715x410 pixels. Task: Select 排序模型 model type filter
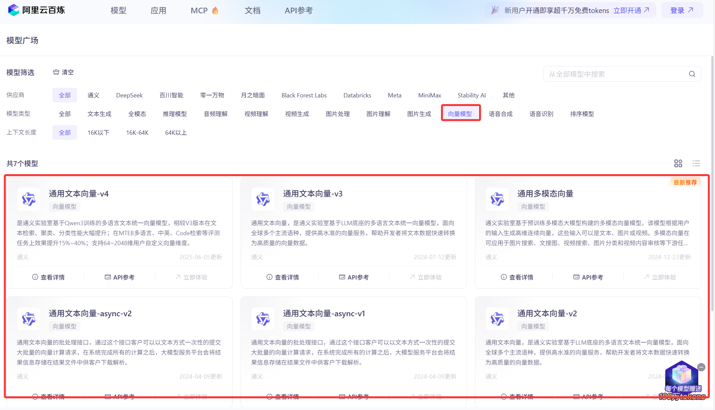tap(582, 114)
